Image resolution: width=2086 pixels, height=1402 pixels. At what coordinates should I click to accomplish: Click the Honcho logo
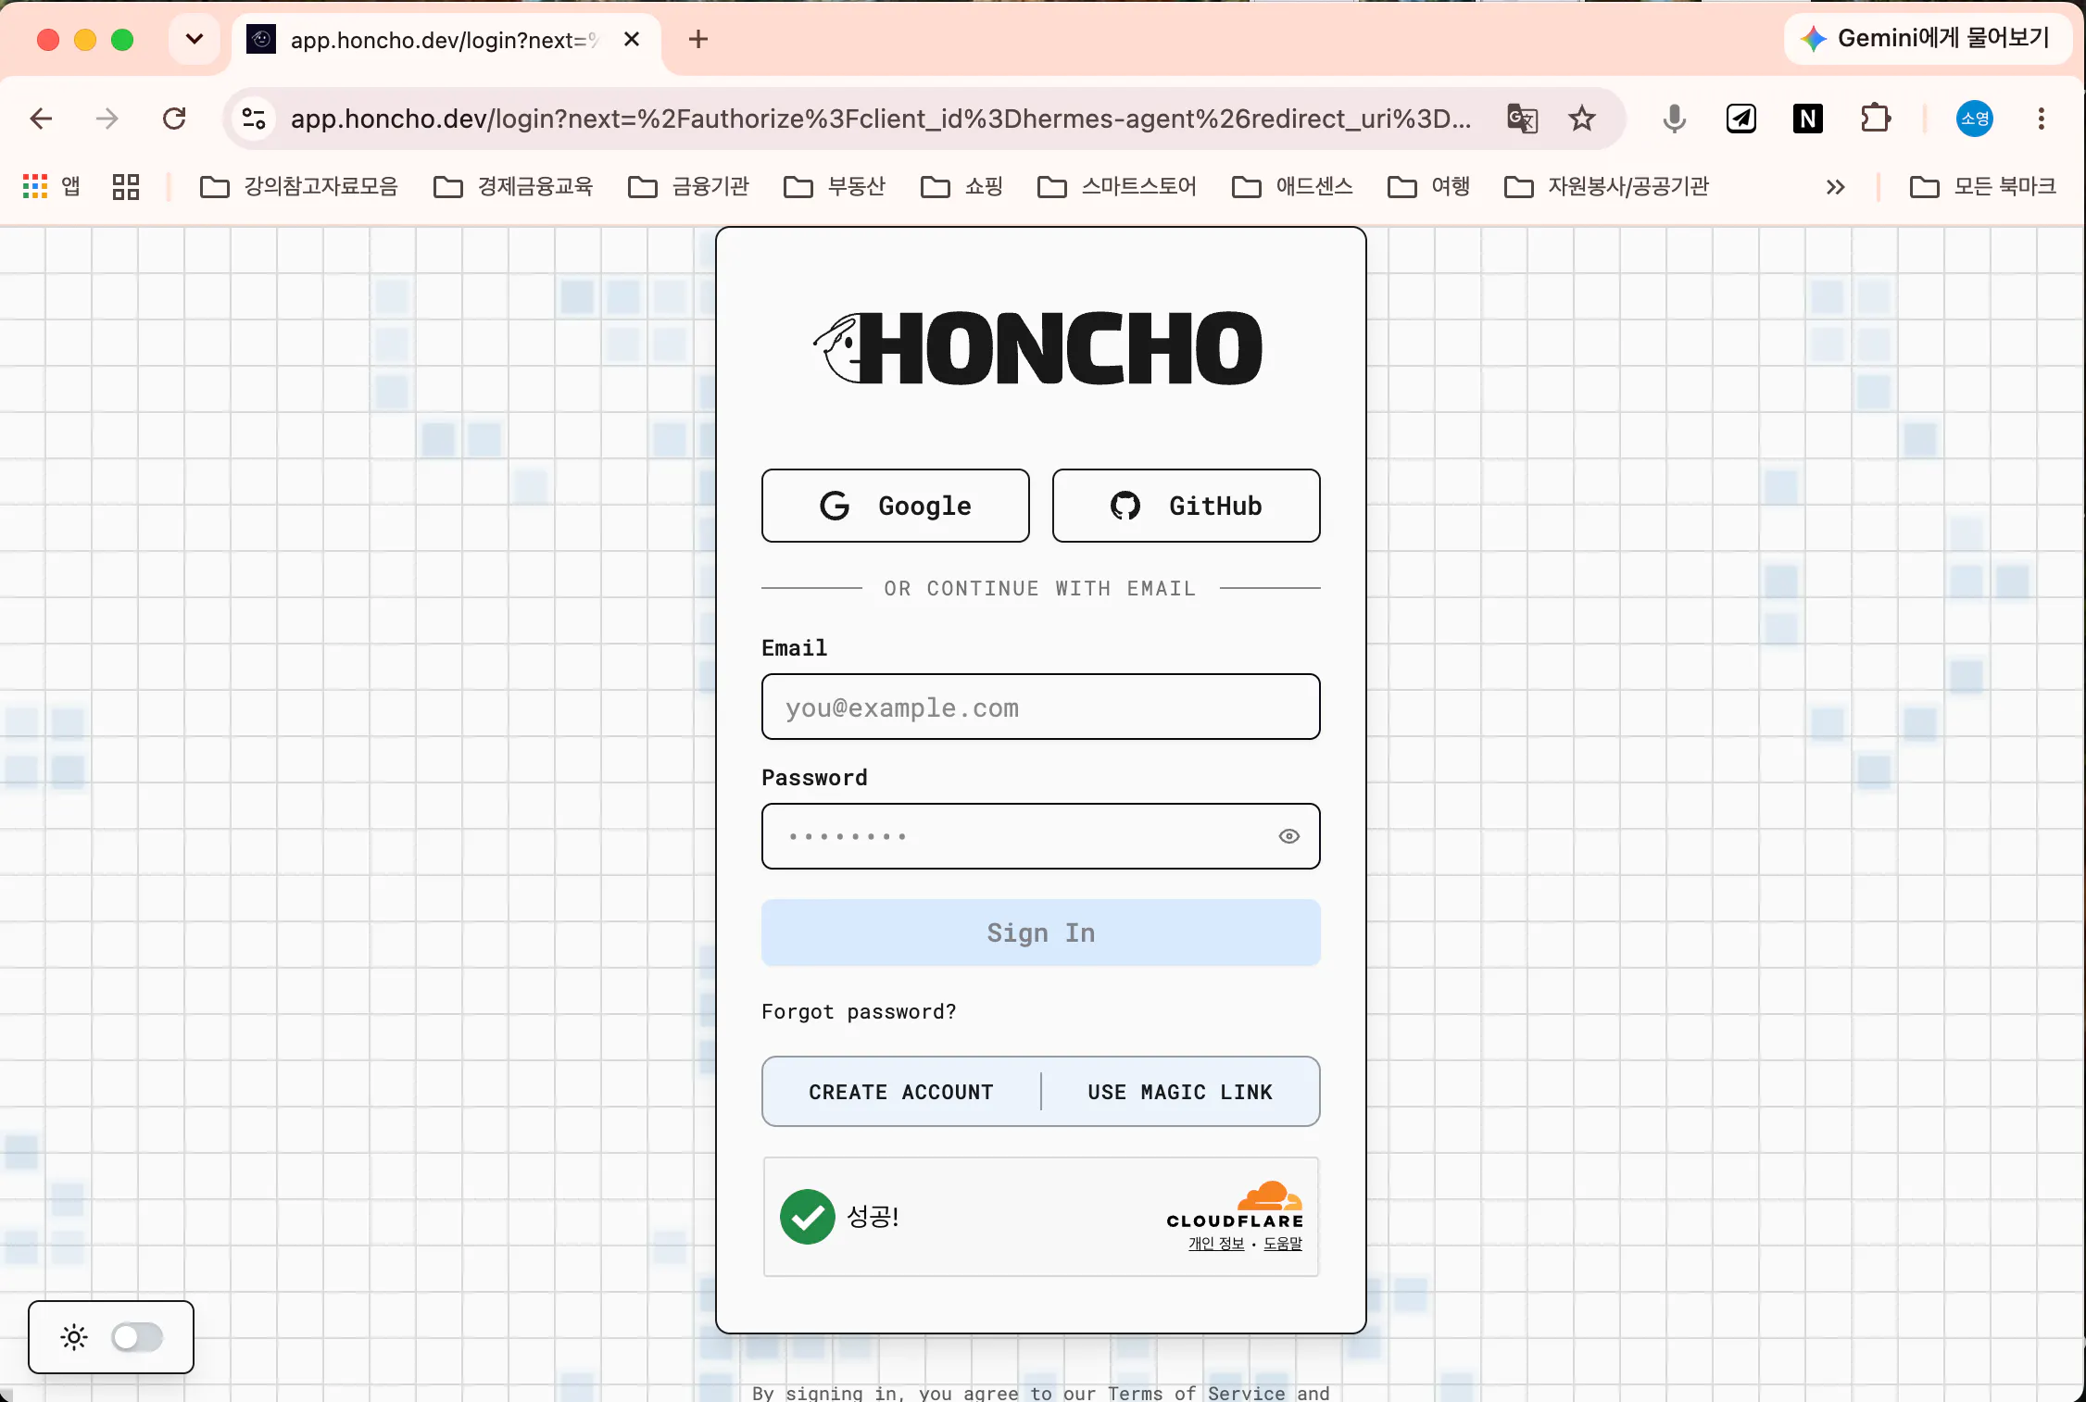pos(1038,348)
